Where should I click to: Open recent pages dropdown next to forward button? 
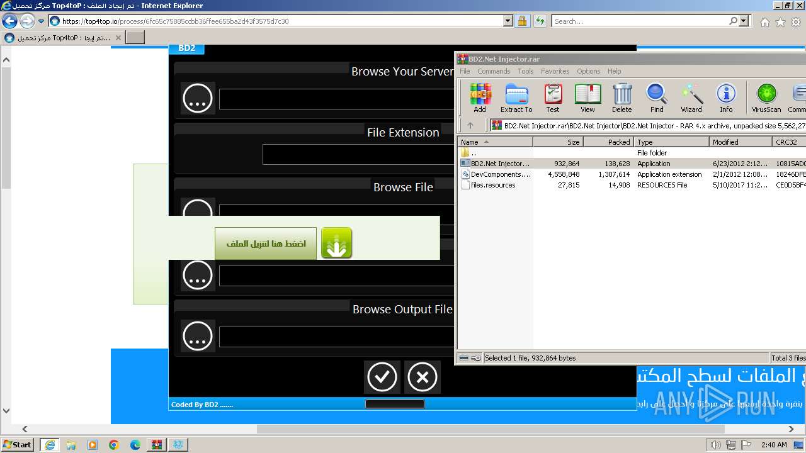pyautogui.click(x=42, y=21)
